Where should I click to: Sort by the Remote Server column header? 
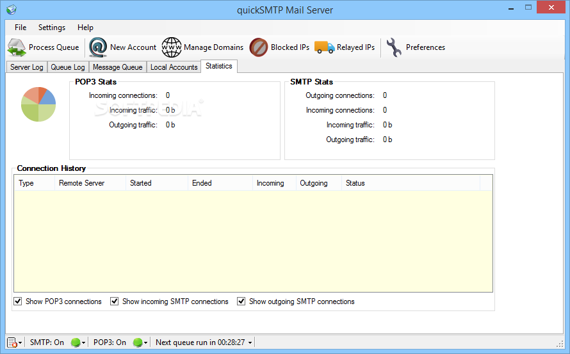[x=90, y=183]
